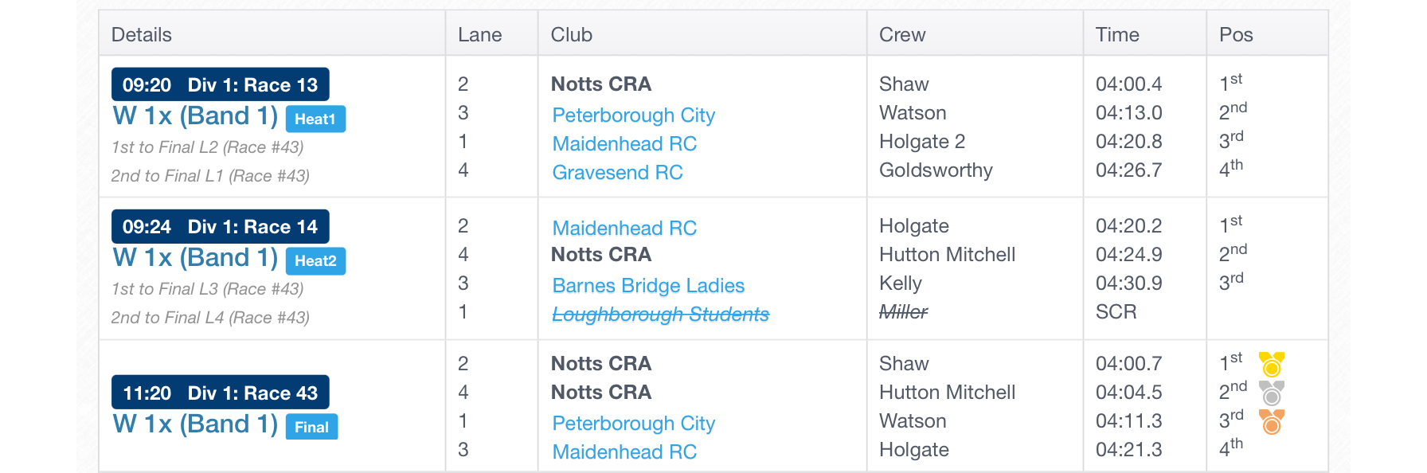Image resolution: width=1427 pixels, height=473 pixels.
Task: Open Peterborough City in Race 13
Action: click(634, 115)
